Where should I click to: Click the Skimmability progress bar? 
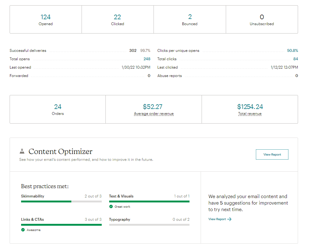pyautogui.click(x=61, y=201)
